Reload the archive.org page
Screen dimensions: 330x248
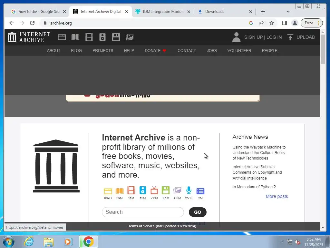click(32, 23)
